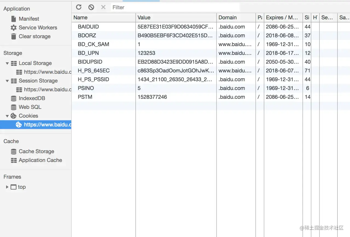Select the BDORZ cookie row
Screen dimensions: 350x237
(x=211, y=35)
